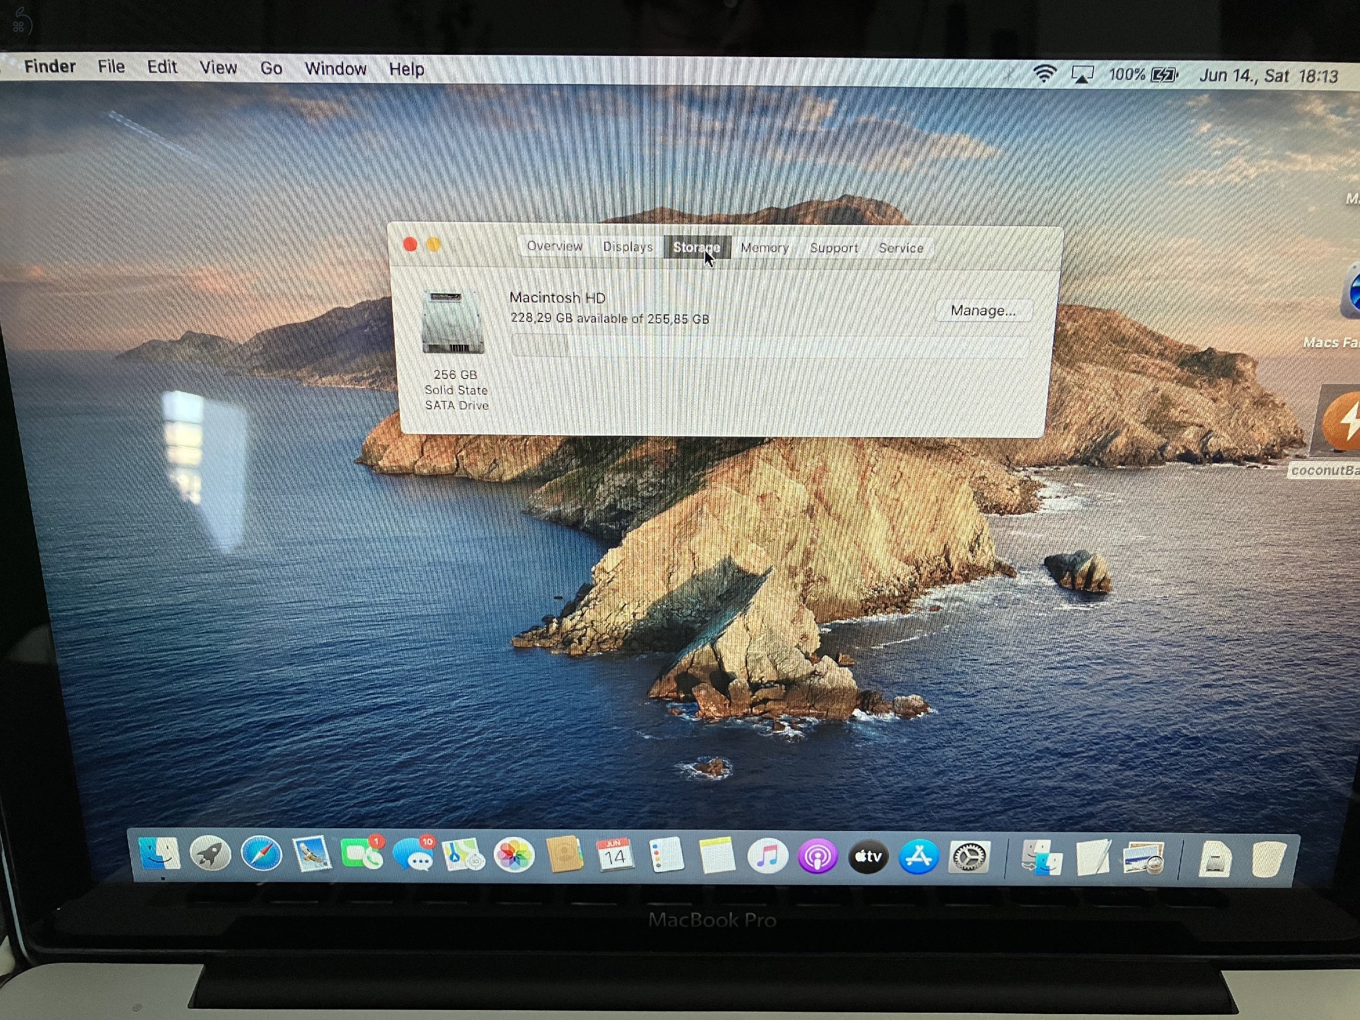Open Apple TV app in Dock
Viewport: 1360px width, 1020px height.
tap(868, 856)
